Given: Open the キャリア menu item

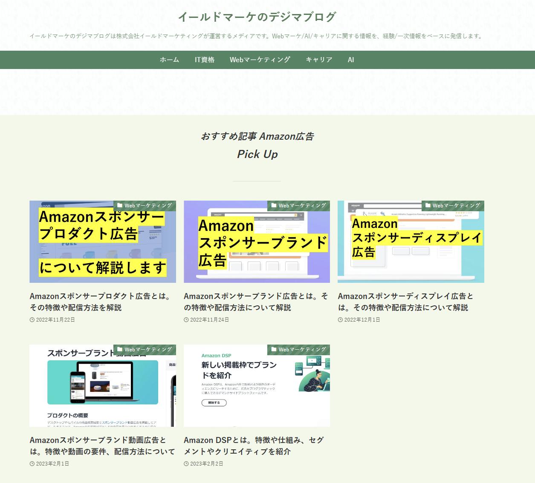Looking at the screenshot, I should pos(319,60).
